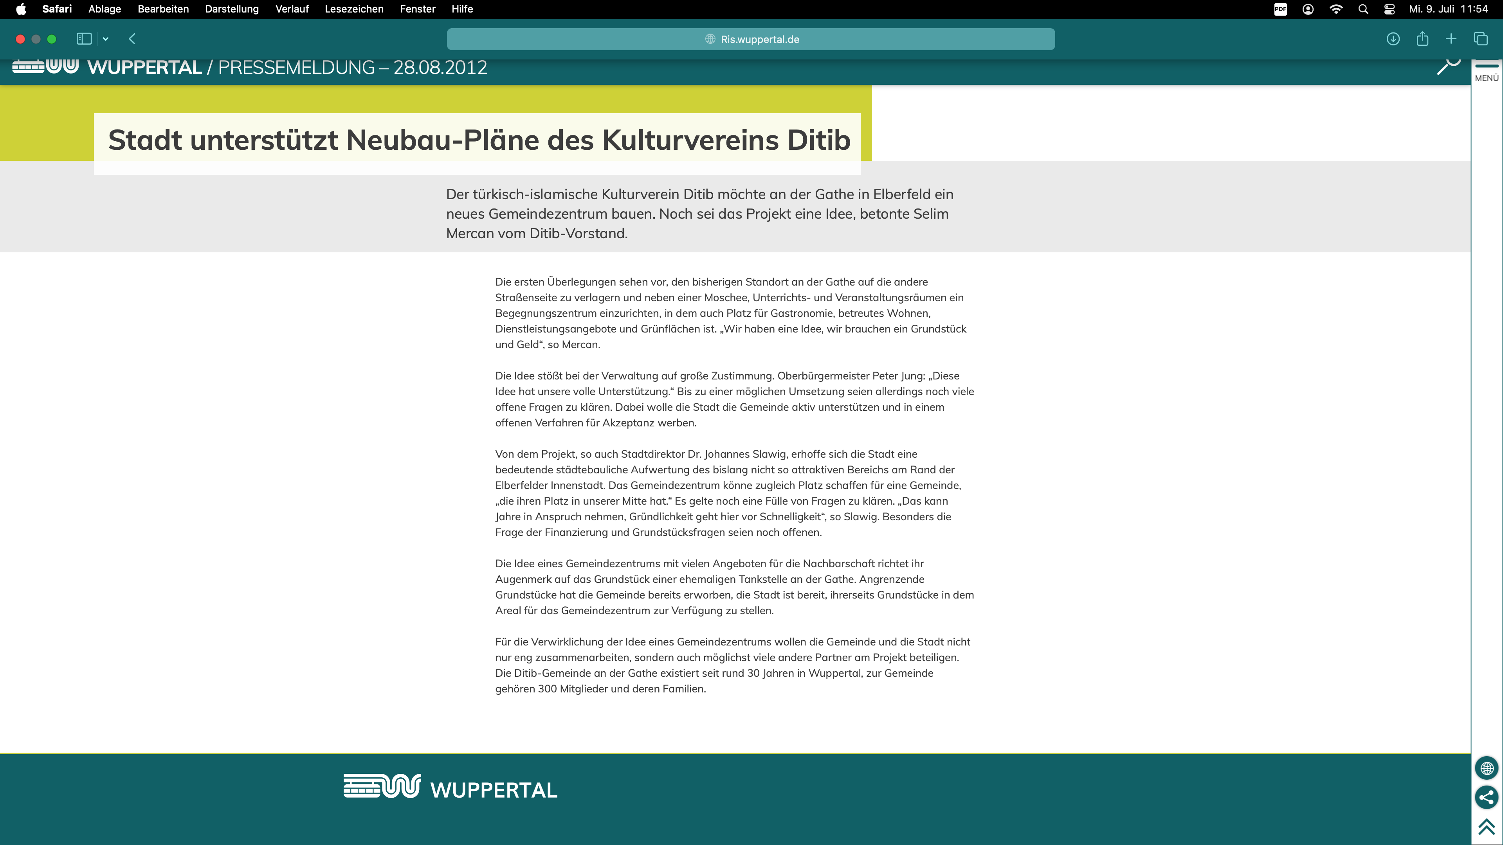
Task: Click the WUPPERTAL header link
Action: (145, 67)
